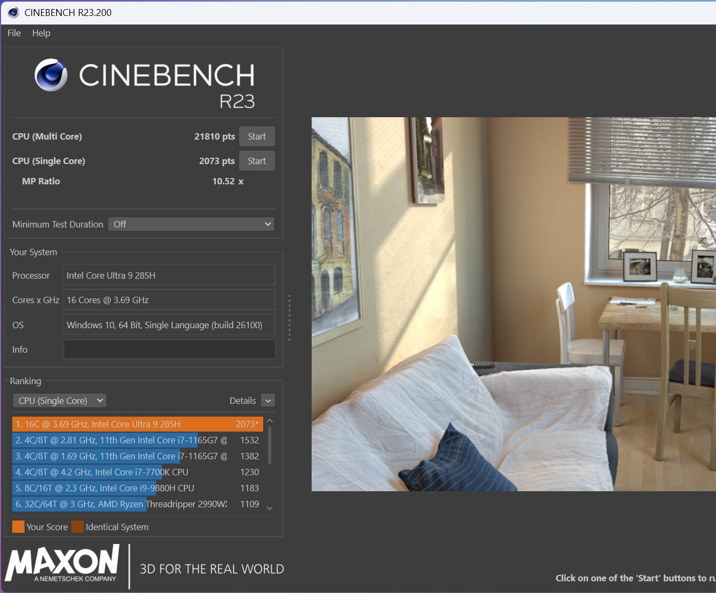Click the Cinebench logo sphere icon

(x=51, y=75)
